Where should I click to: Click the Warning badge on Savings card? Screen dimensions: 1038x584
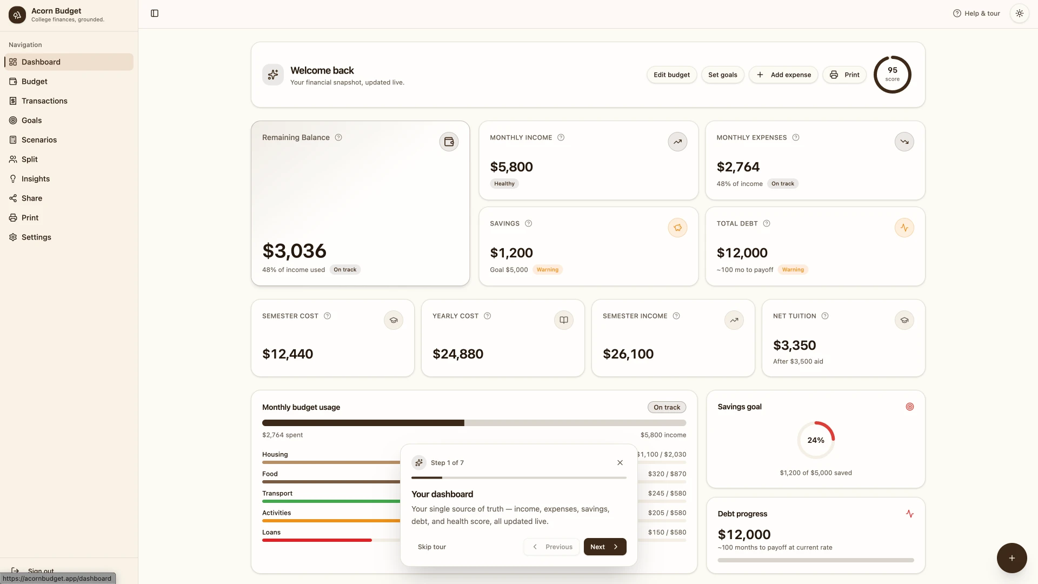click(547, 270)
